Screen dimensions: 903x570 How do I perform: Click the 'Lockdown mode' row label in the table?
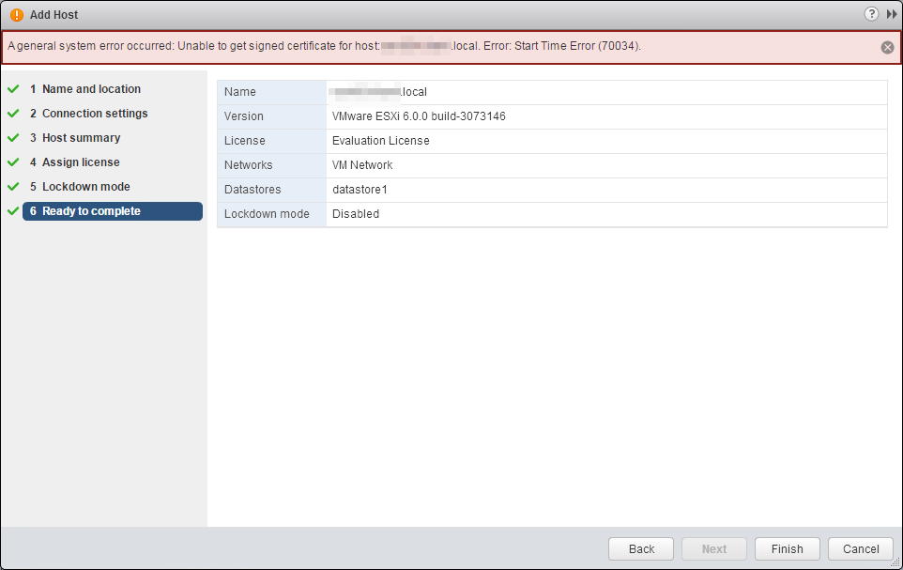[267, 214]
